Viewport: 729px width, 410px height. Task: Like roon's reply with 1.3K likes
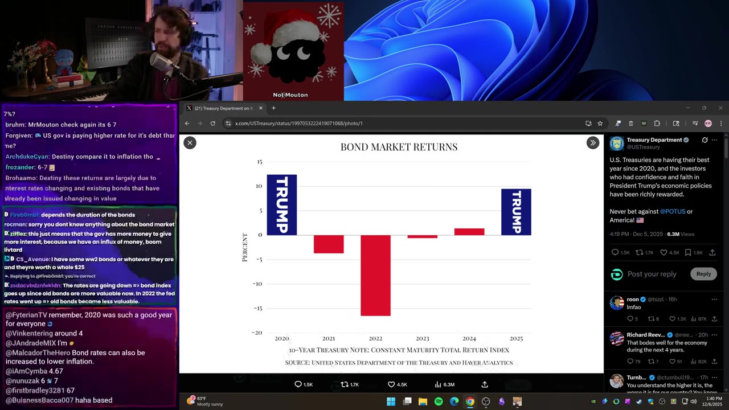673,319
